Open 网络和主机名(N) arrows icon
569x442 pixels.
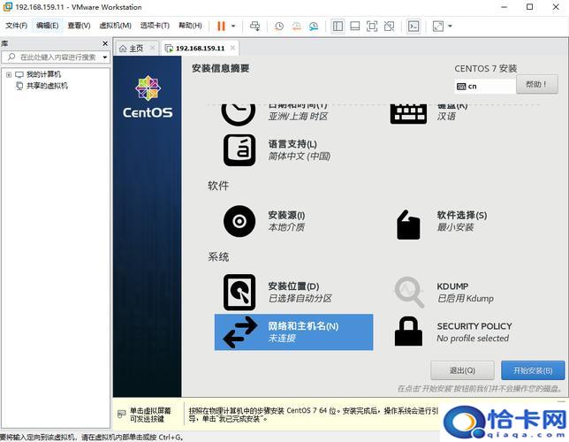tap(240, 332)
